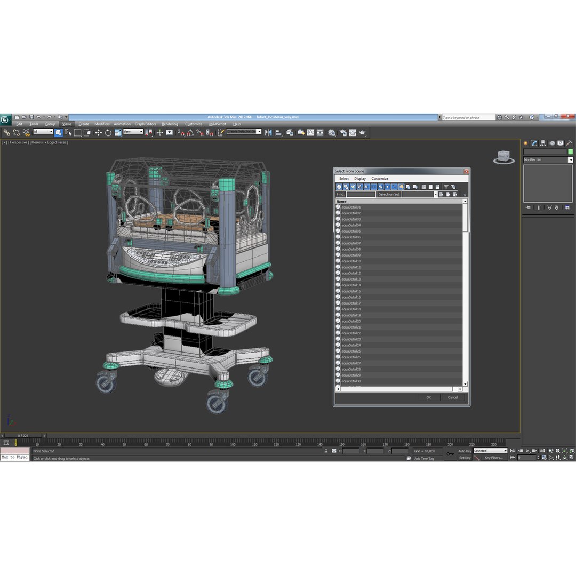Image resolution: width=576 pixels, height=576 pixels.
Task: Open Quick Access Toolbar customize arrow
Action: tap(67, 117)
